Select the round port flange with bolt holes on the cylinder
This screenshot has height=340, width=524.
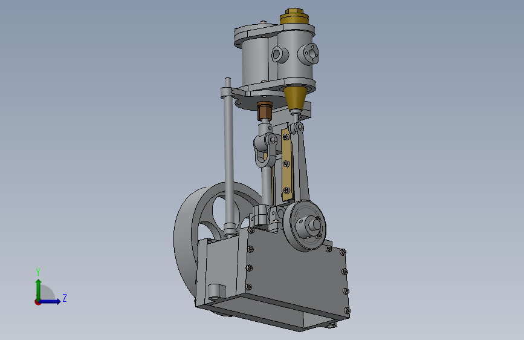click(x=310, y=54)
